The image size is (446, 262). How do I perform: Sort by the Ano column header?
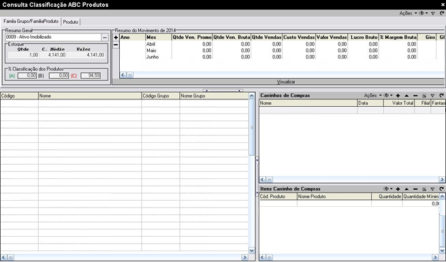pyautogui.click(x=132, y=37)
